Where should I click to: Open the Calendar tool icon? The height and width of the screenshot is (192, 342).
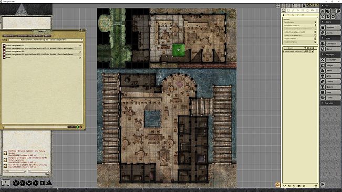(333, 11)
